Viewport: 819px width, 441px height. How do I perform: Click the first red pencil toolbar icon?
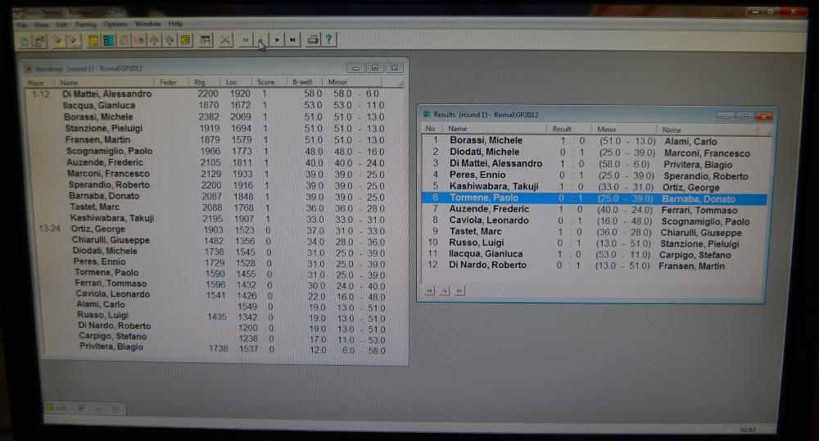click(57, 40)
